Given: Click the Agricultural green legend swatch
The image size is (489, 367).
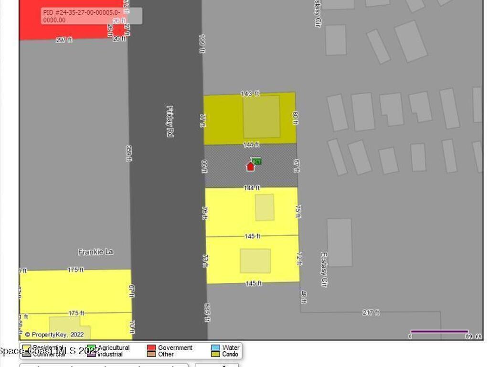Looking at the screenshot, I should (91, 348).
